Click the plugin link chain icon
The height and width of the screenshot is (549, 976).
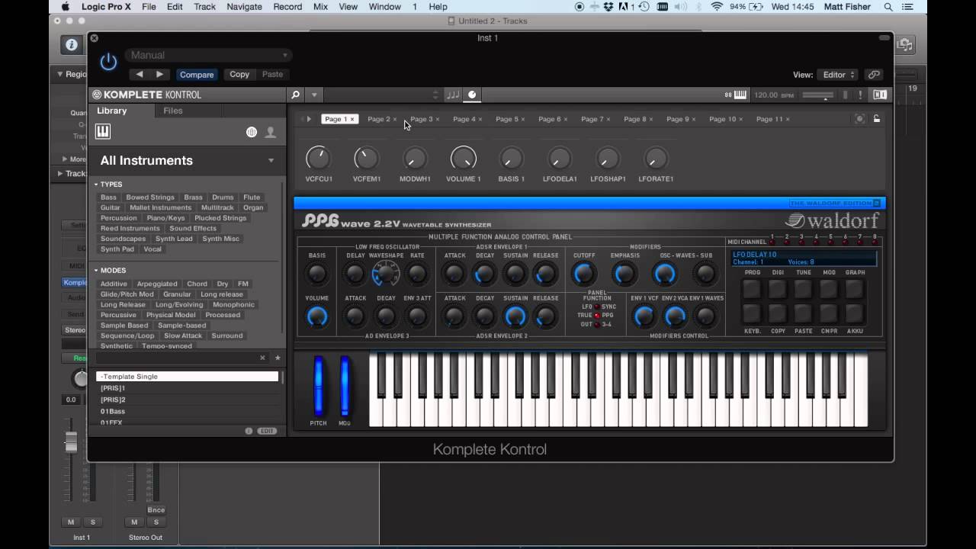tap(874, 75)
